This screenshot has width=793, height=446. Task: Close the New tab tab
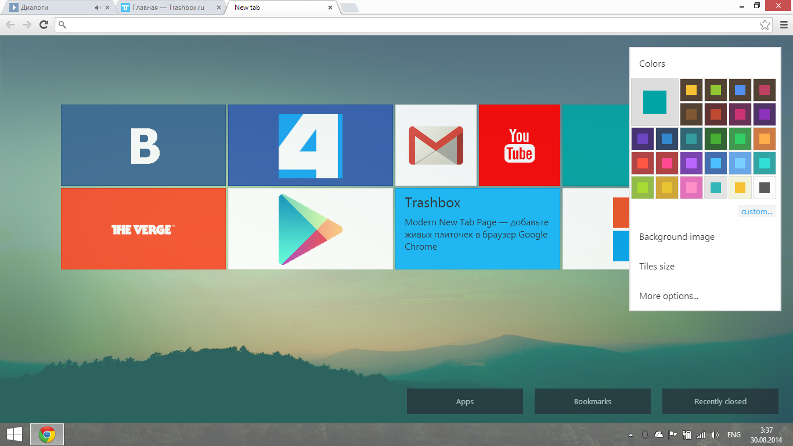(330, 8)
